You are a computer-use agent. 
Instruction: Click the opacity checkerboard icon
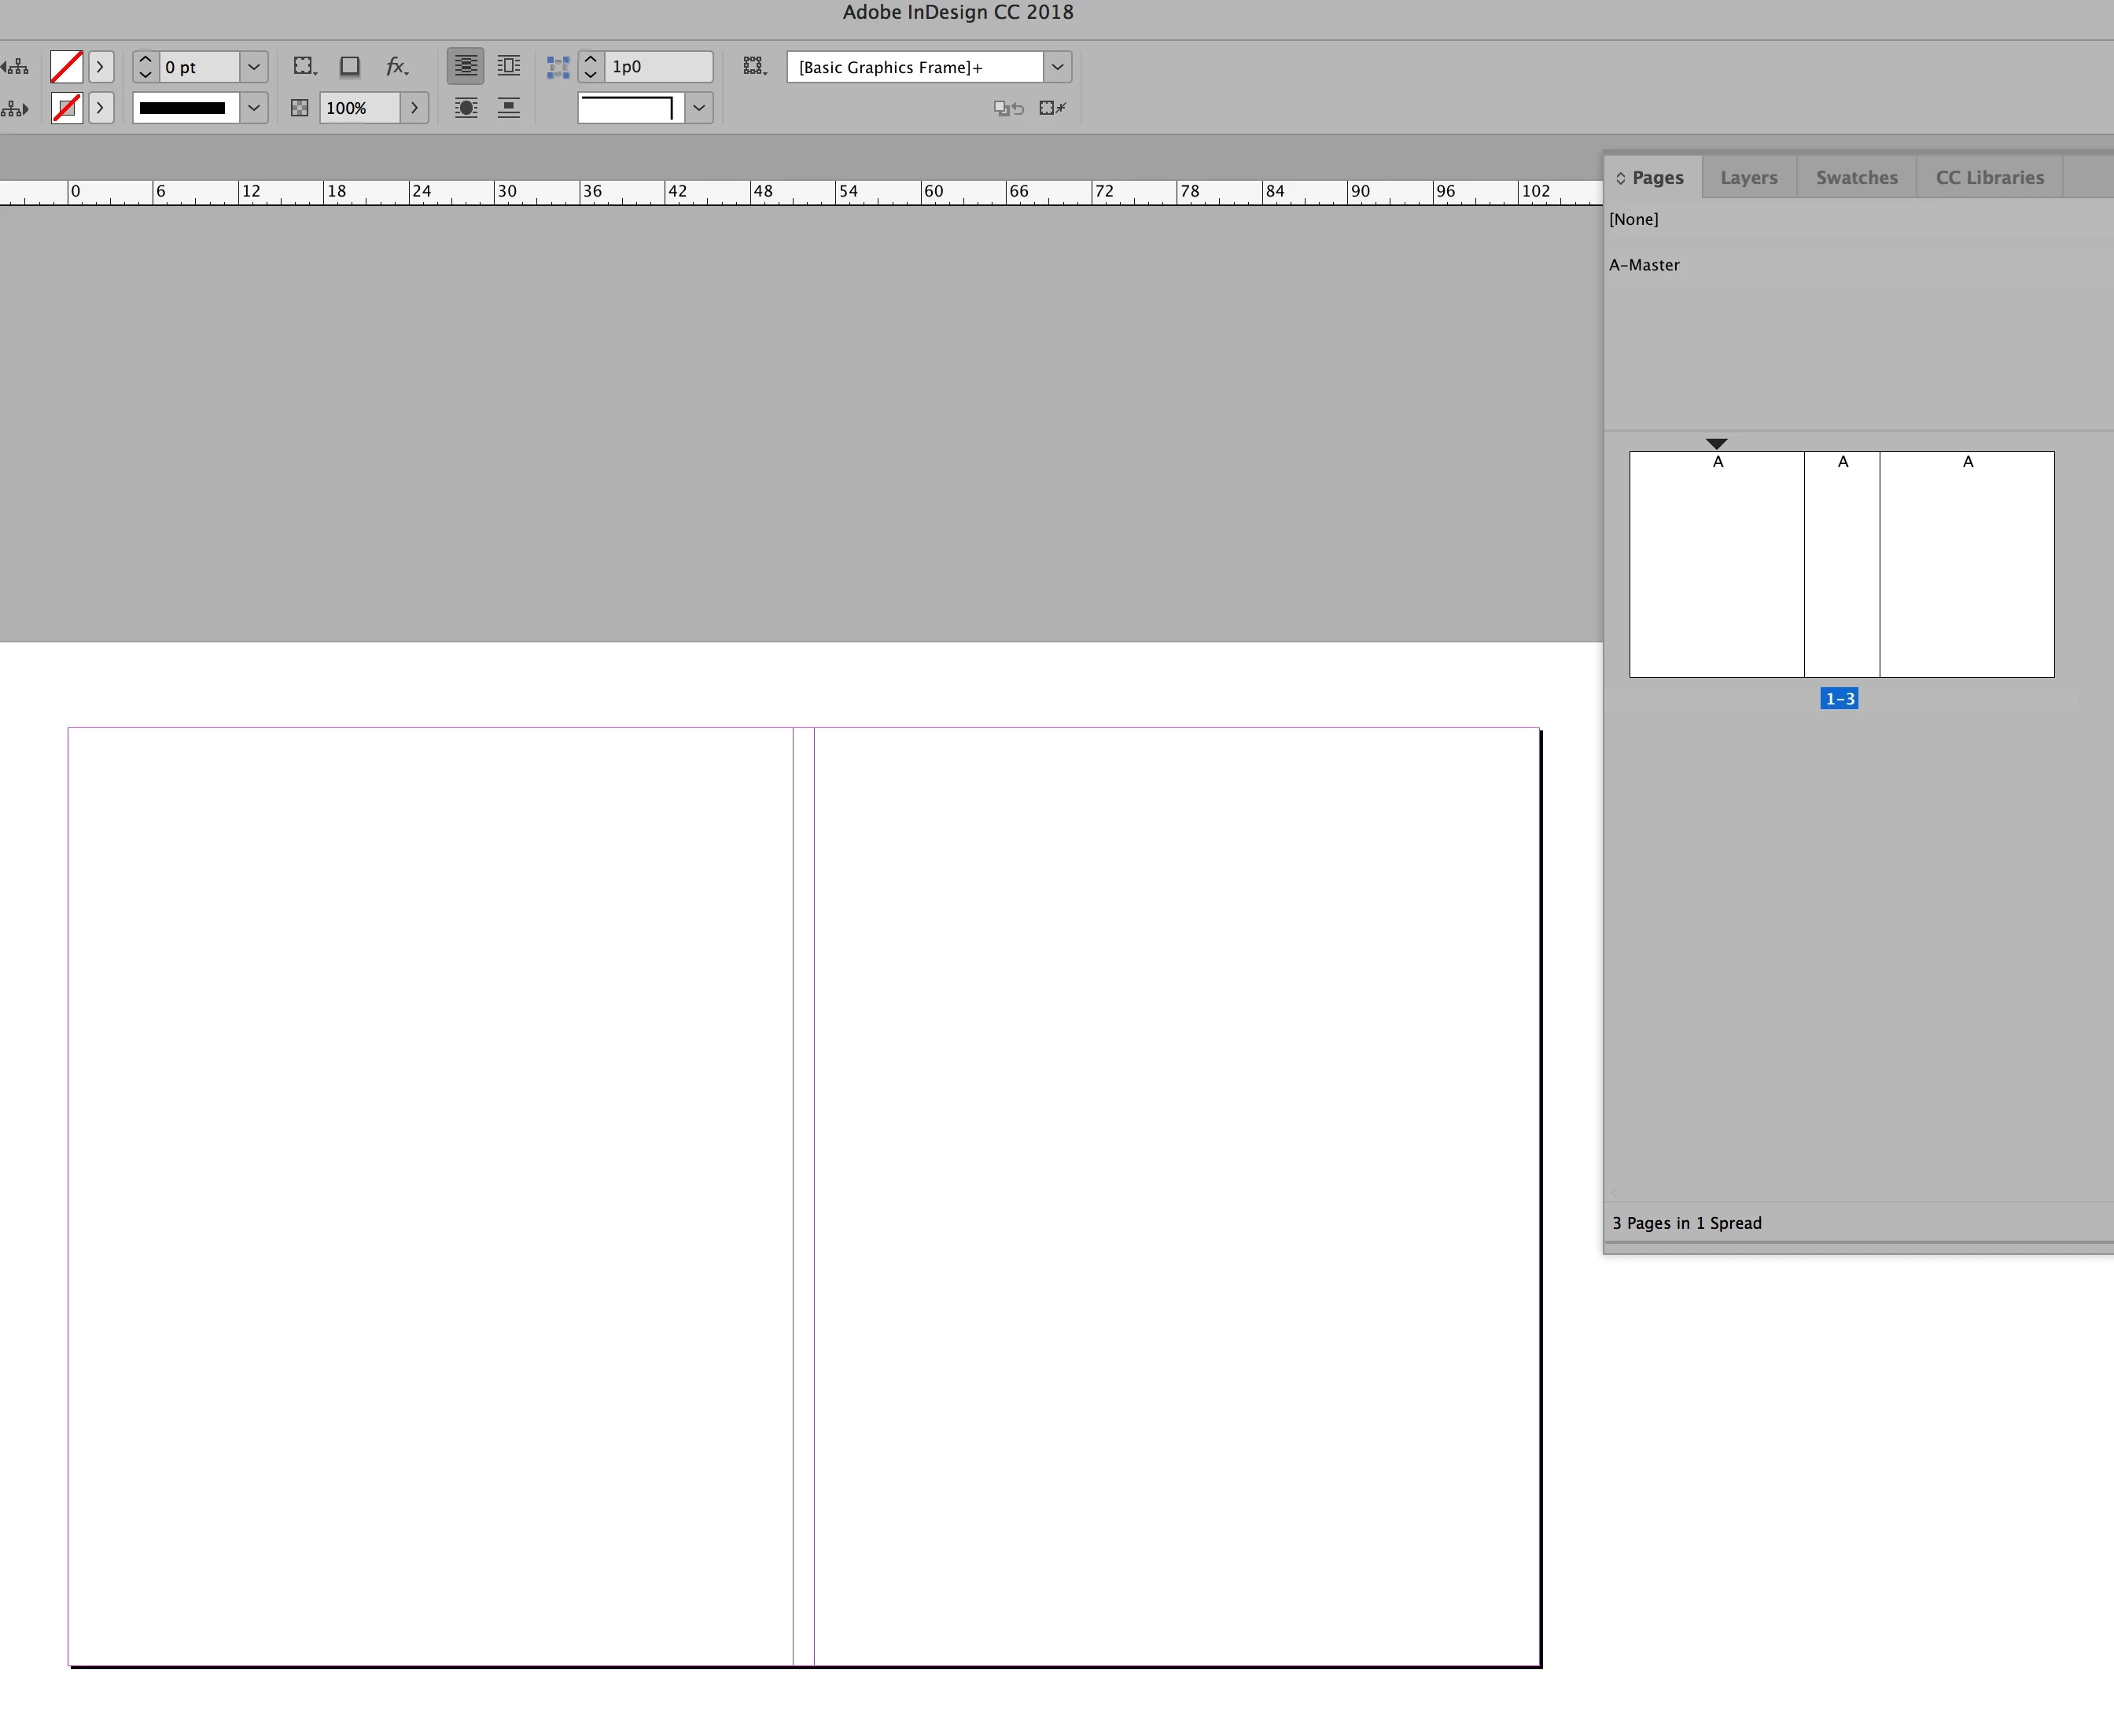click(299, 108)
